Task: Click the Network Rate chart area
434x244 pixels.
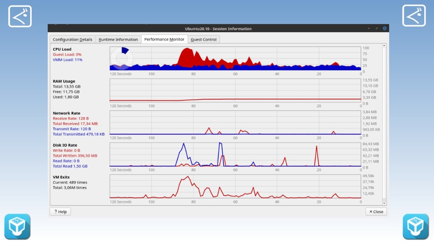Action: 235,122
